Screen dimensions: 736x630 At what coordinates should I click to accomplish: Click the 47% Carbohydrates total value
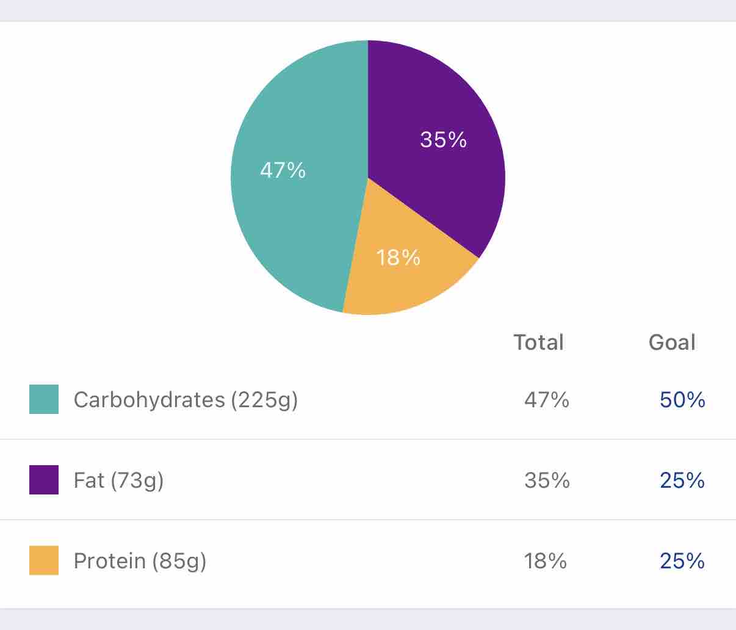[547, 400]
